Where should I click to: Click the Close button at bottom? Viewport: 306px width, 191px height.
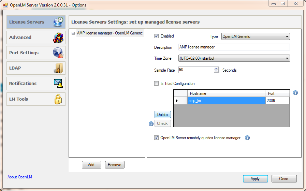tap(284, 179)
